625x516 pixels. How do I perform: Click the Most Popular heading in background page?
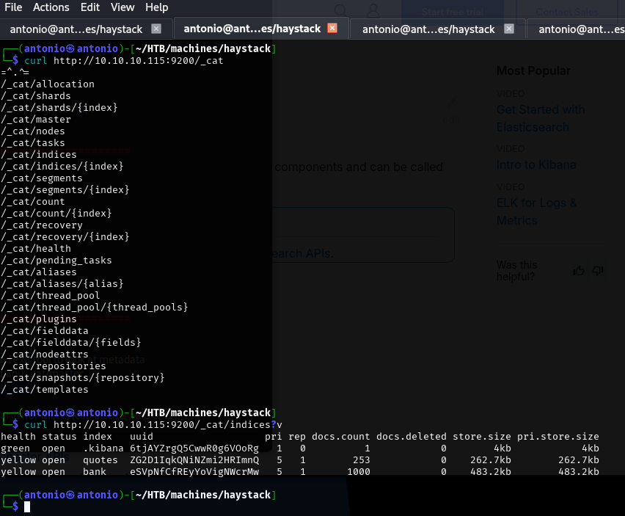pos(533,71)
